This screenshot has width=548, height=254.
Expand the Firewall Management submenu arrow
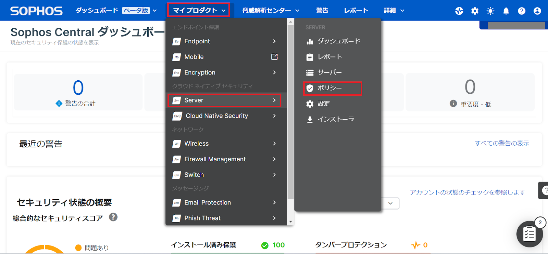274,159
